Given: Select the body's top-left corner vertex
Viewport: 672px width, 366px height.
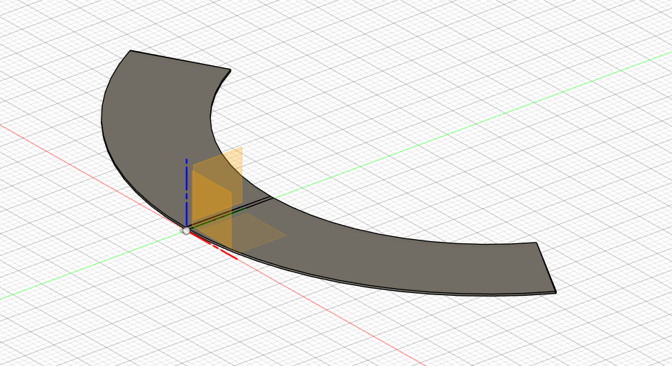Looking at the screenshot, I should pyautogui.click(x=130, y=50).
